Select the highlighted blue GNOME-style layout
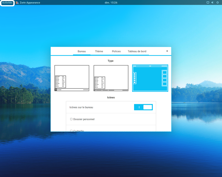Viewport: 222px width, 177px height. 150,78
